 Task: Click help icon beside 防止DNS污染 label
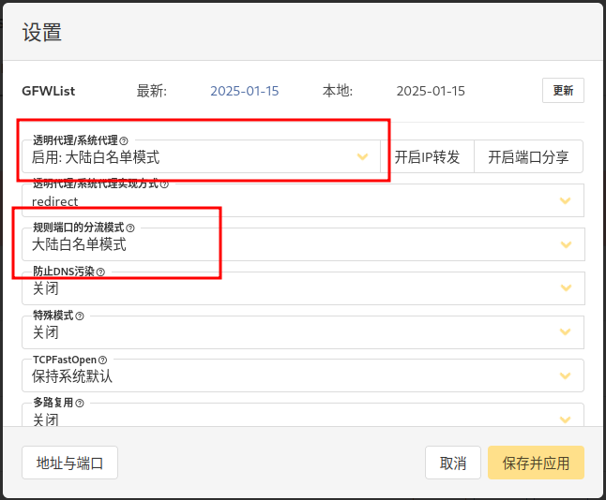100,272
